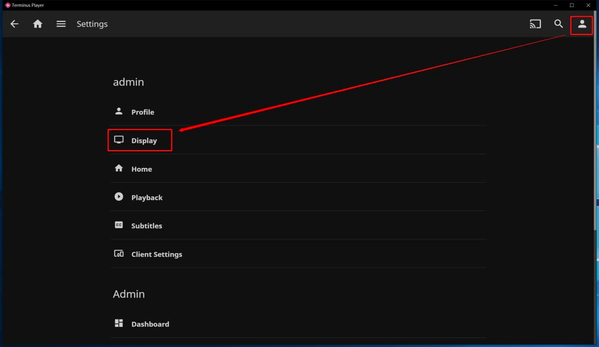Open the Admin Dashboard text label
The width and height of the screenshot is (599, 347).
click(150, 324)
